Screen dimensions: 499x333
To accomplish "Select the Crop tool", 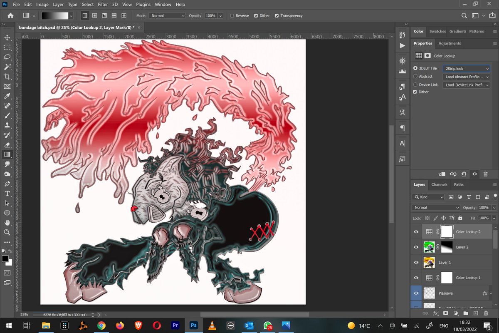I will tap(7, 77).
